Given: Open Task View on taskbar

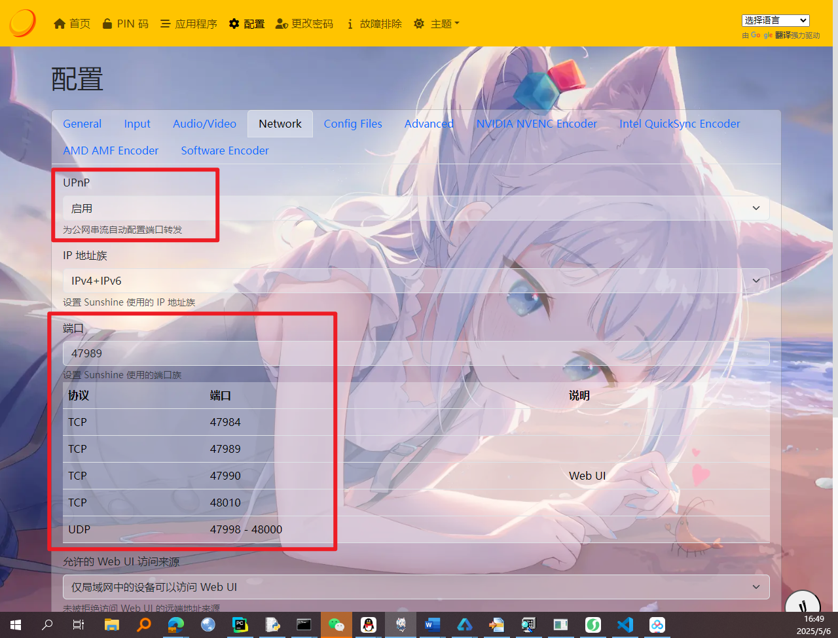Looking at the screenshot, I should pos(79,625).
